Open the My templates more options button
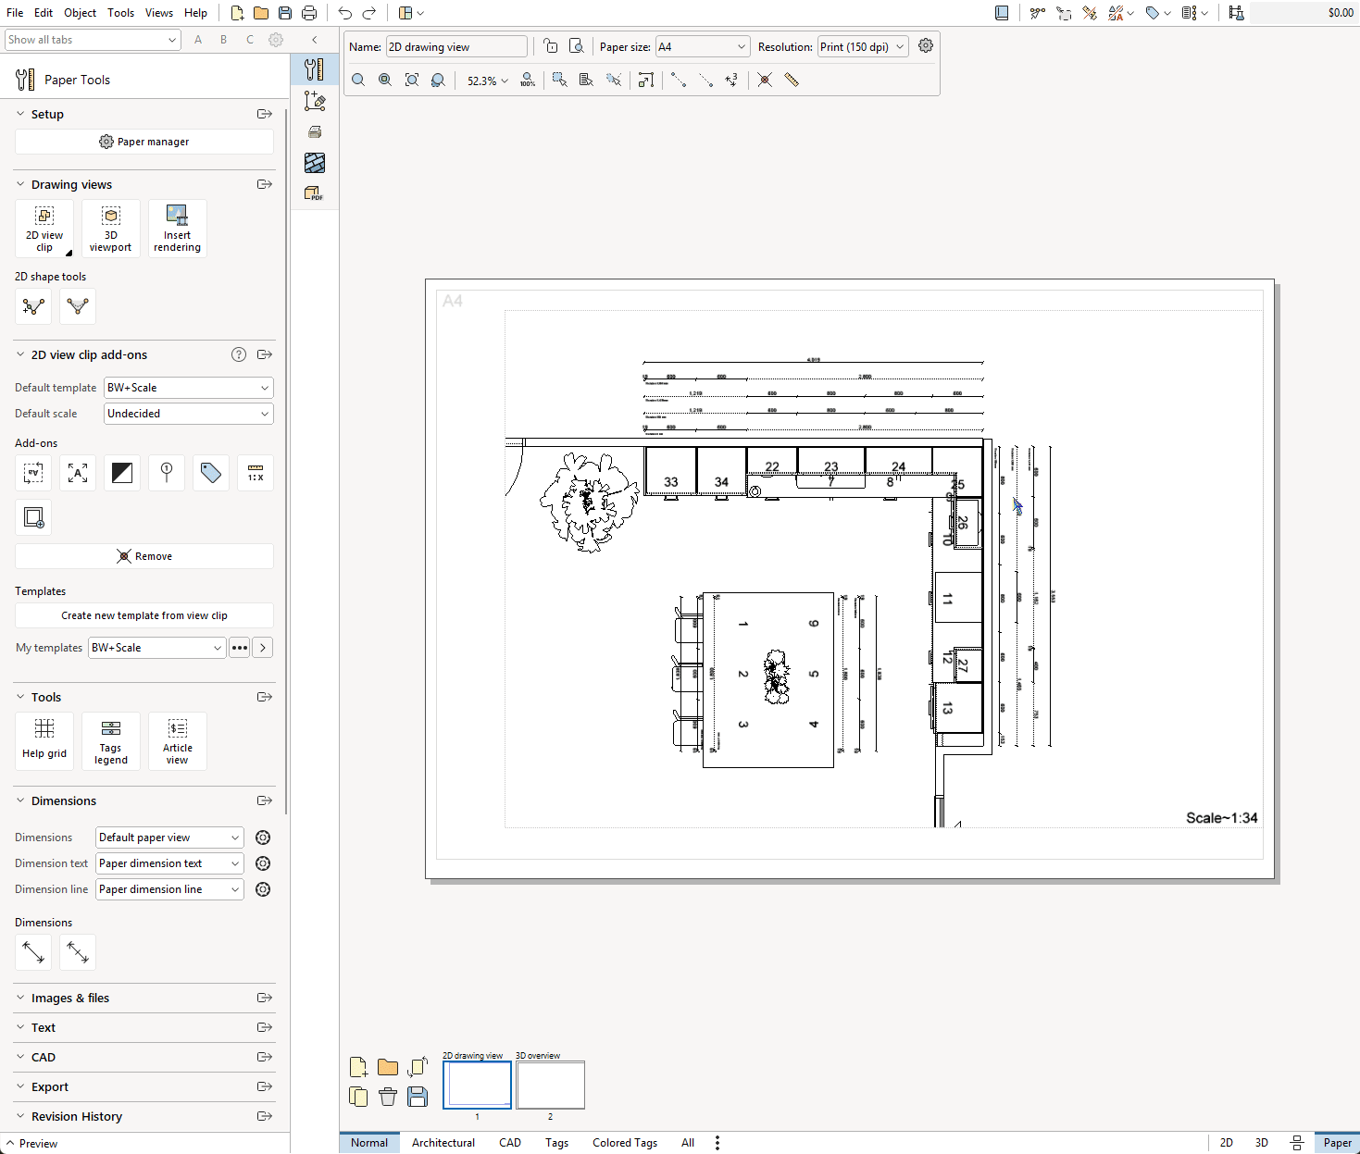The image size is (1360, 1154). (240, 648)
